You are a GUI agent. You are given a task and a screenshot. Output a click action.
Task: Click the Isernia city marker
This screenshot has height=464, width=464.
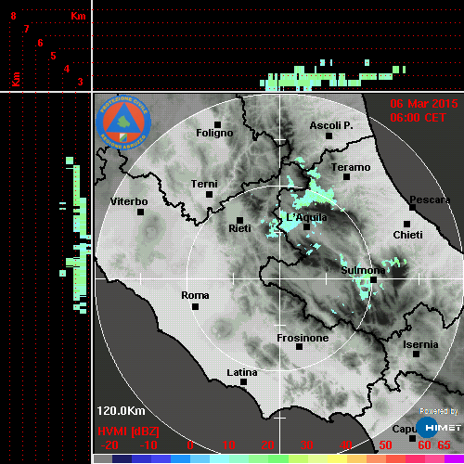click(417, 354)
